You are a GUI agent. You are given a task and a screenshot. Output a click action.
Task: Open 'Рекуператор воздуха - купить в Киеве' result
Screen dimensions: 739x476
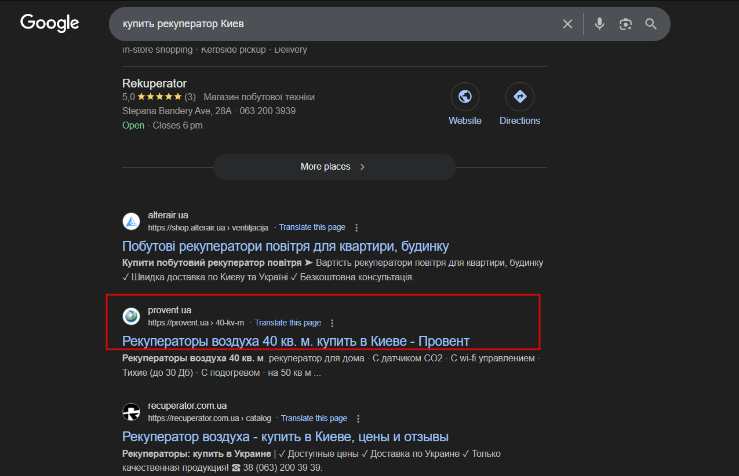click(285, 437)
